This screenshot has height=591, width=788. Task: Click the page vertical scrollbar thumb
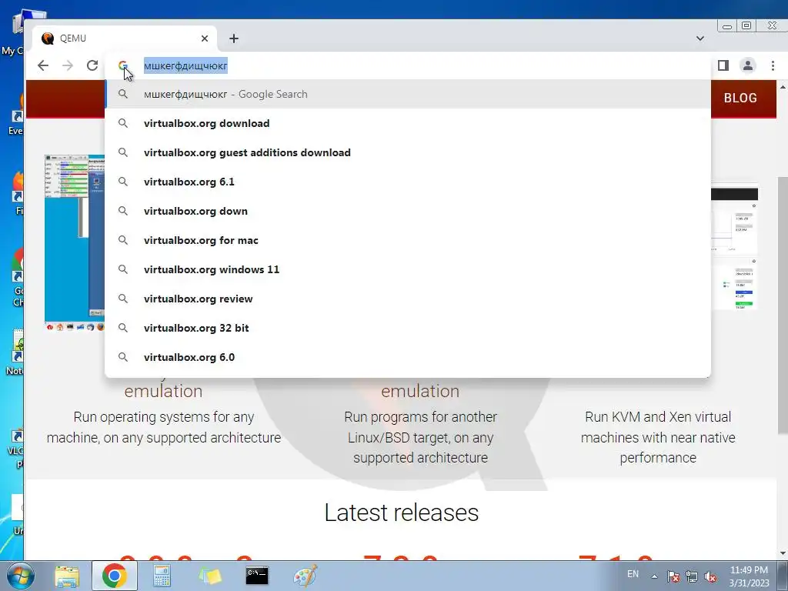point(783,306)
